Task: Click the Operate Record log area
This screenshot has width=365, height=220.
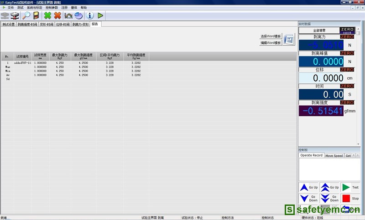Action: click(329, 169)
